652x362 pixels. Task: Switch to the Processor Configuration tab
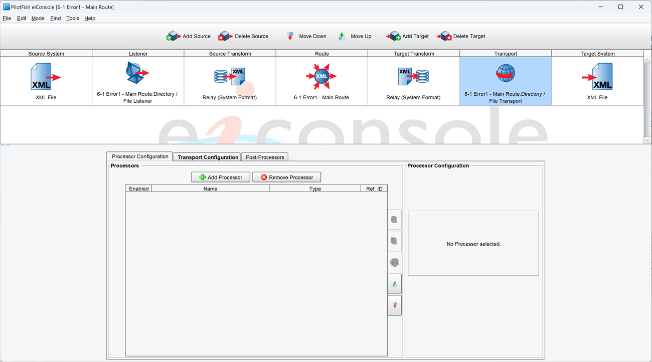click(x=140, y=156)
